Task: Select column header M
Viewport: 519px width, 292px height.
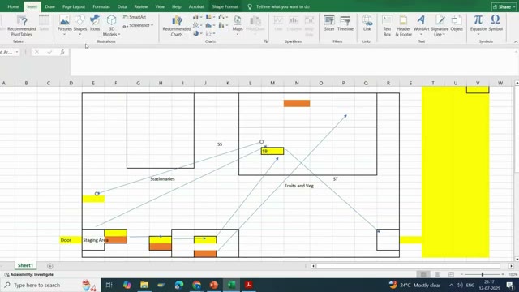Action: [272, 83]
